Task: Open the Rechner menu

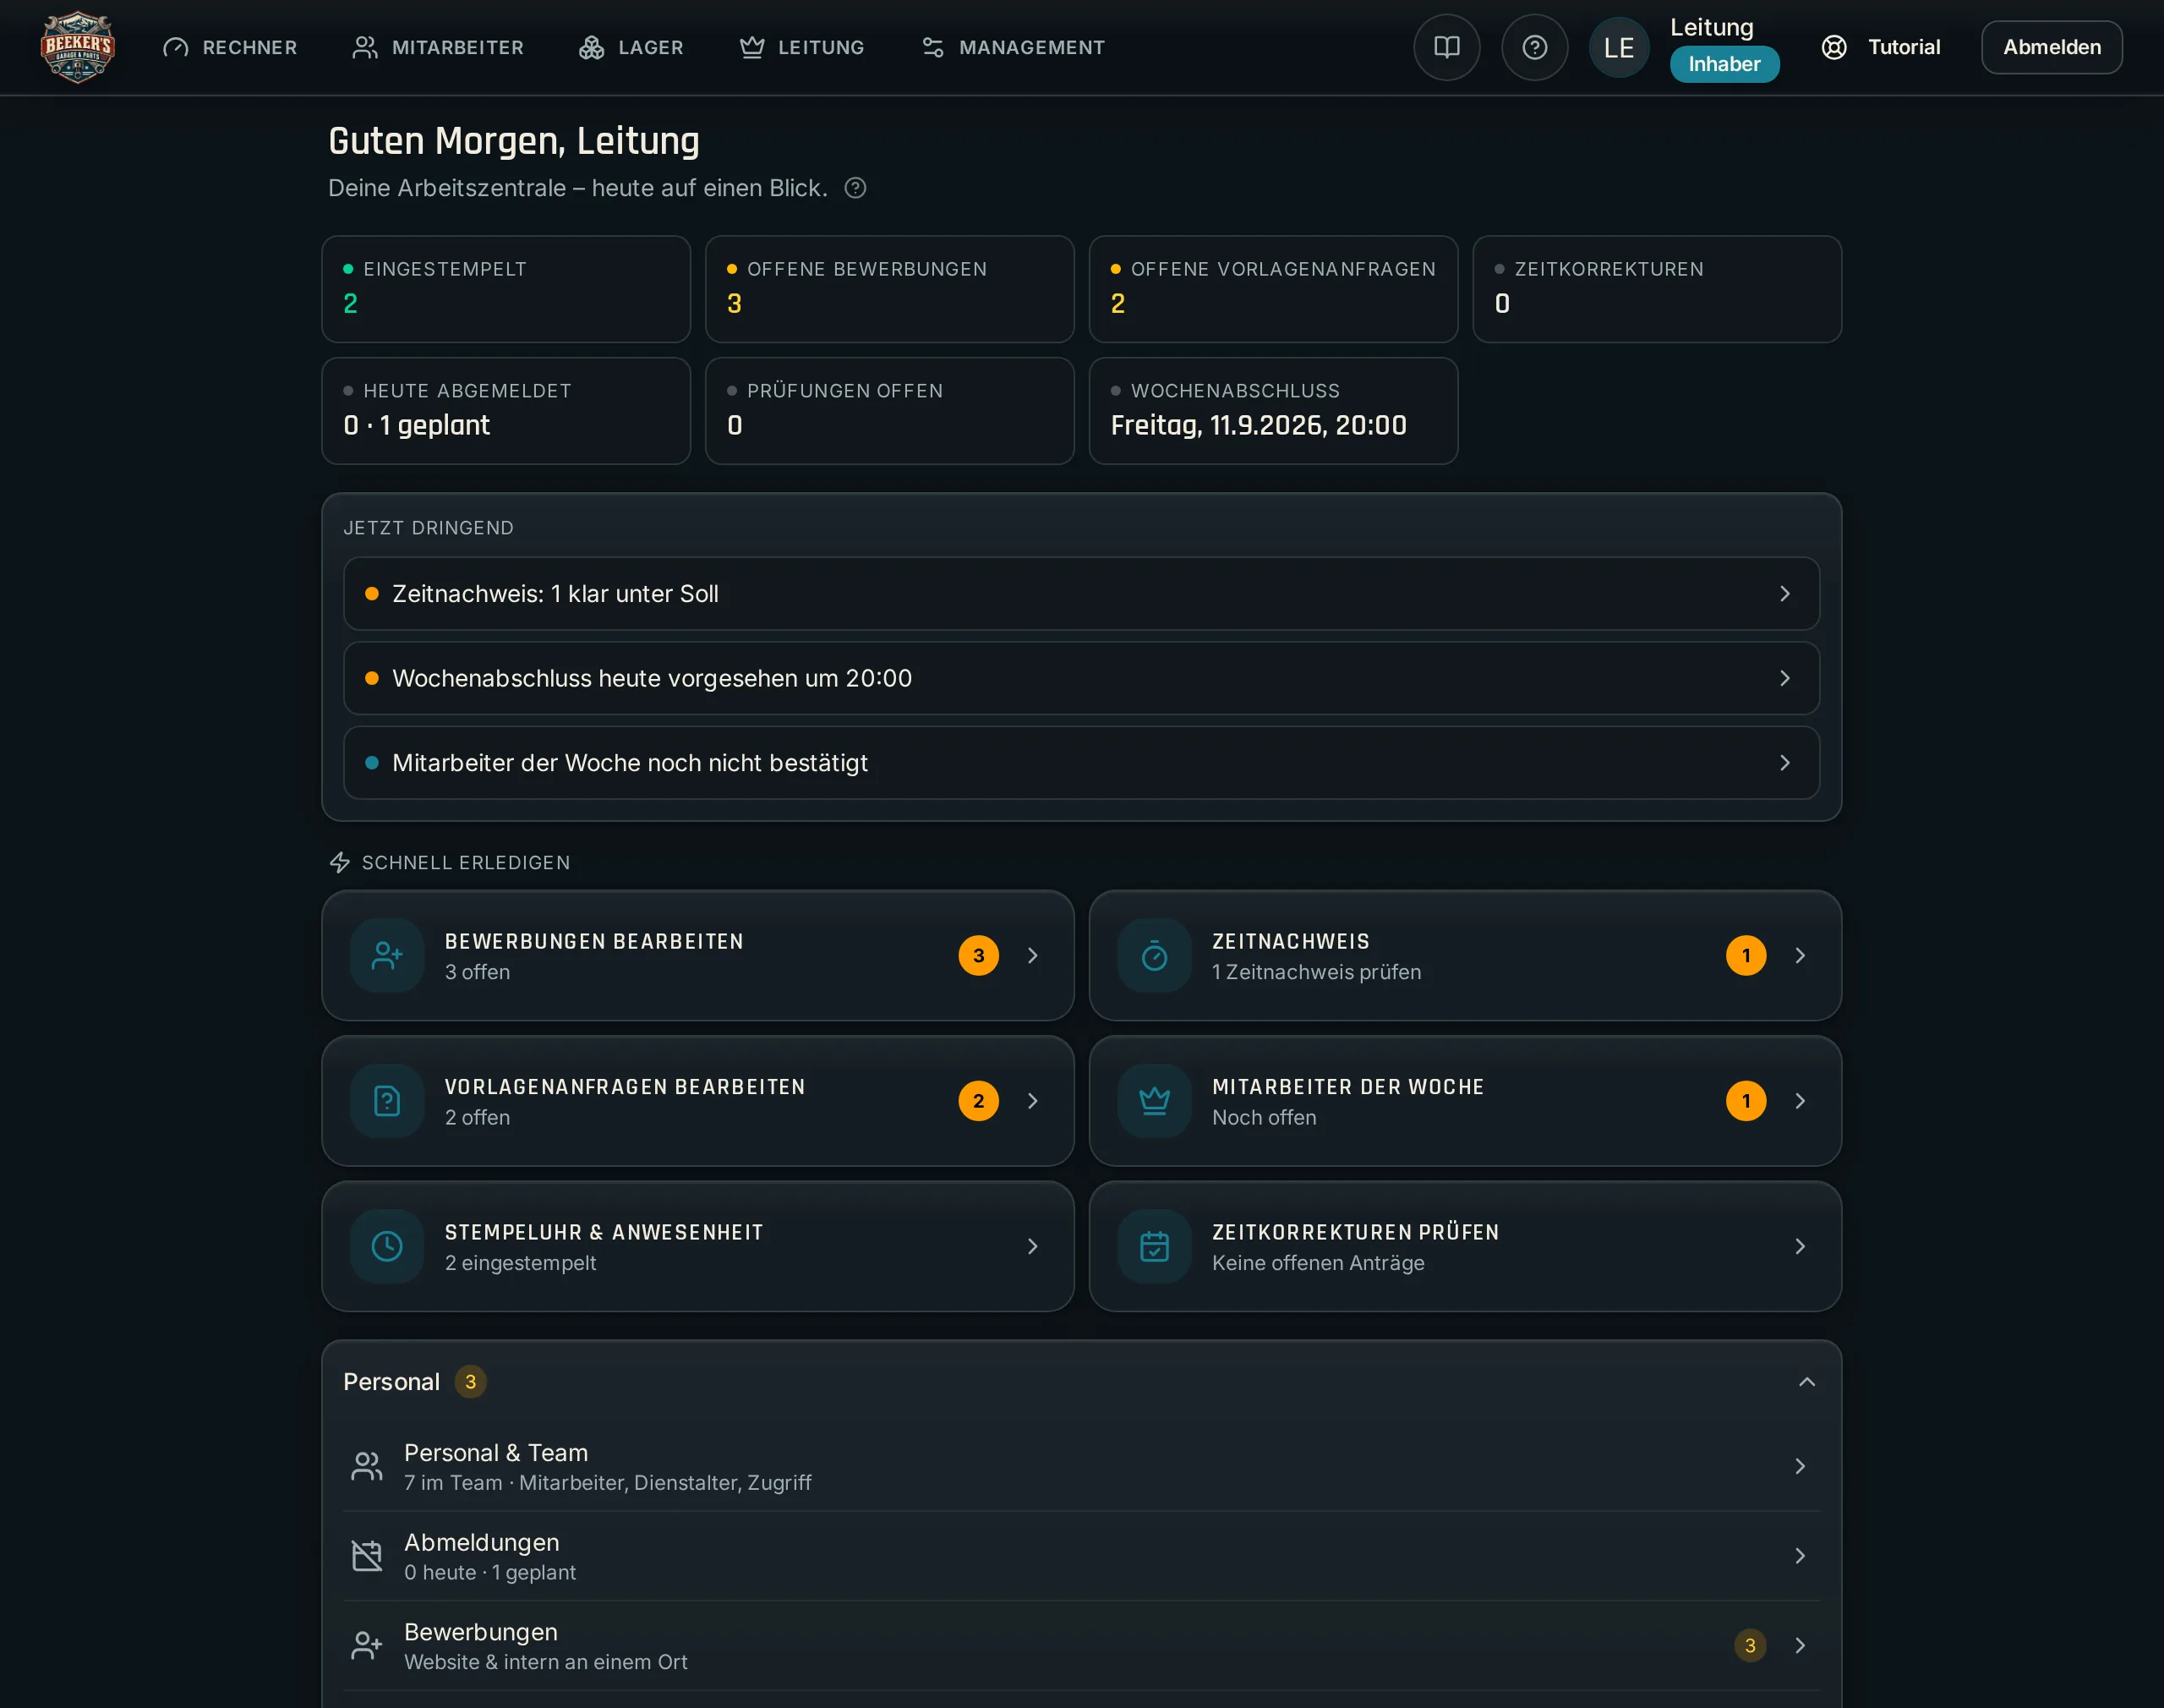Action: coord(230,47)
